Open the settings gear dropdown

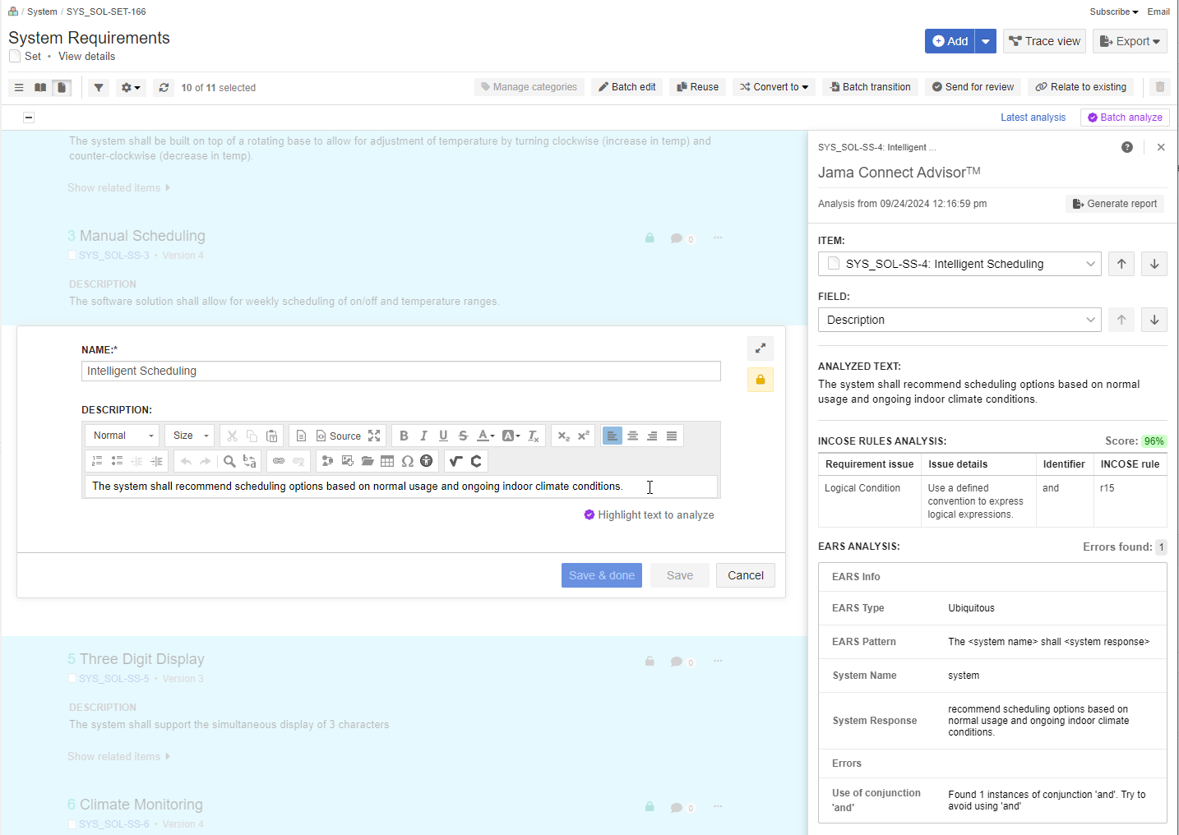pos(131,87)
